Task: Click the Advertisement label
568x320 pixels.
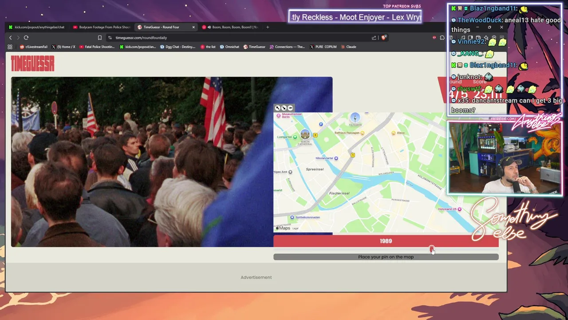Action: click(x=256, y=277)
